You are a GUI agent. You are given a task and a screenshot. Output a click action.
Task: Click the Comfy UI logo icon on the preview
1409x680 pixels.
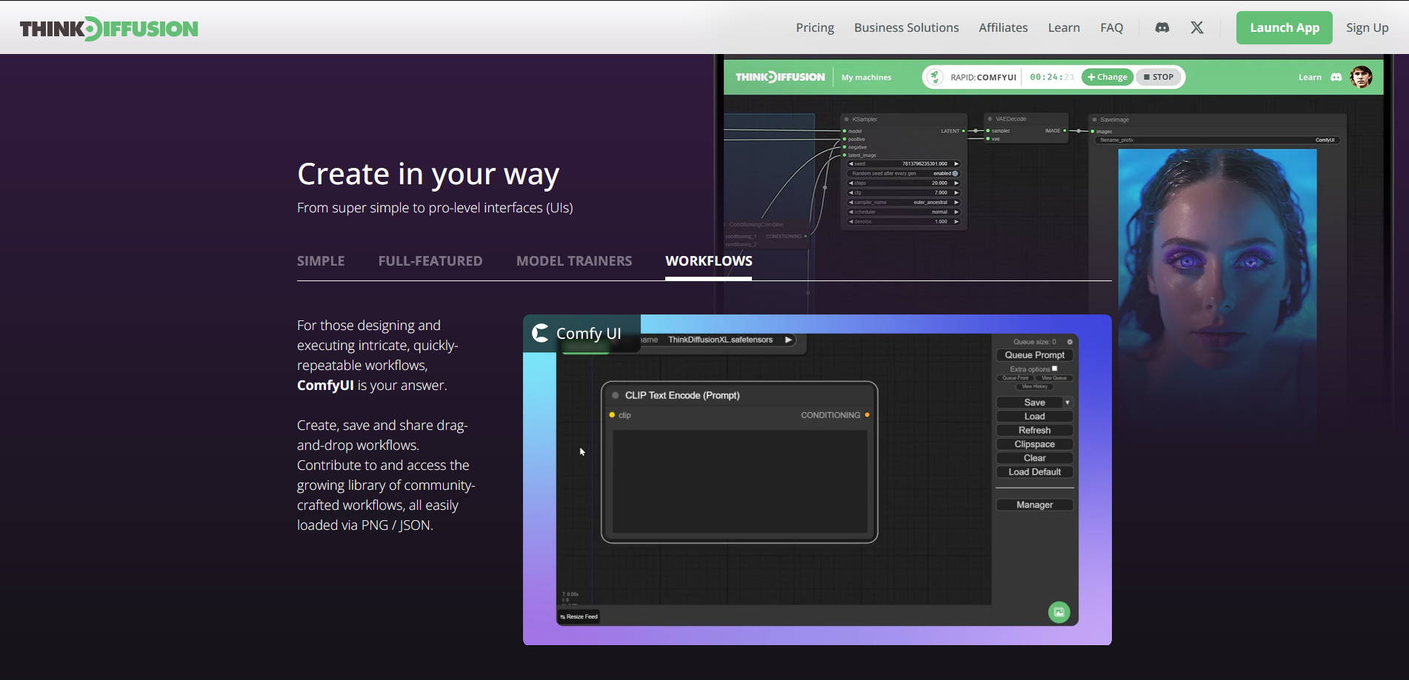541,333
